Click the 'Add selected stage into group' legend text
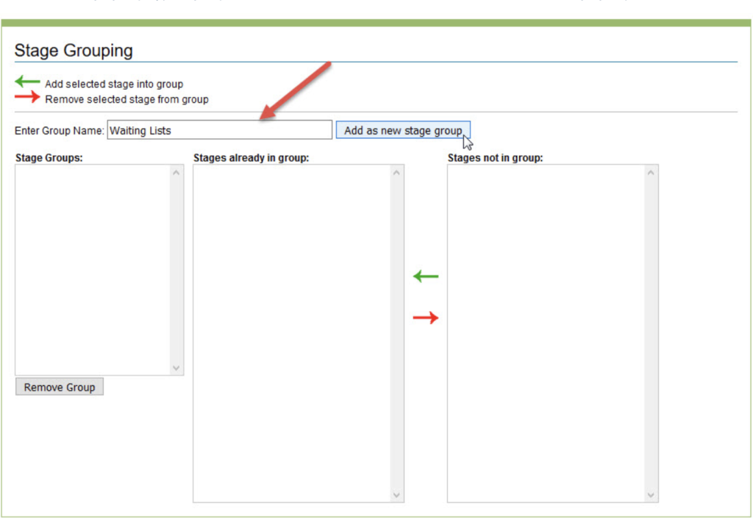 click(114, 84)
